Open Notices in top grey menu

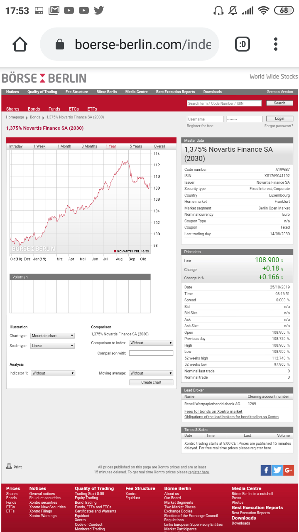click(12, 92)
